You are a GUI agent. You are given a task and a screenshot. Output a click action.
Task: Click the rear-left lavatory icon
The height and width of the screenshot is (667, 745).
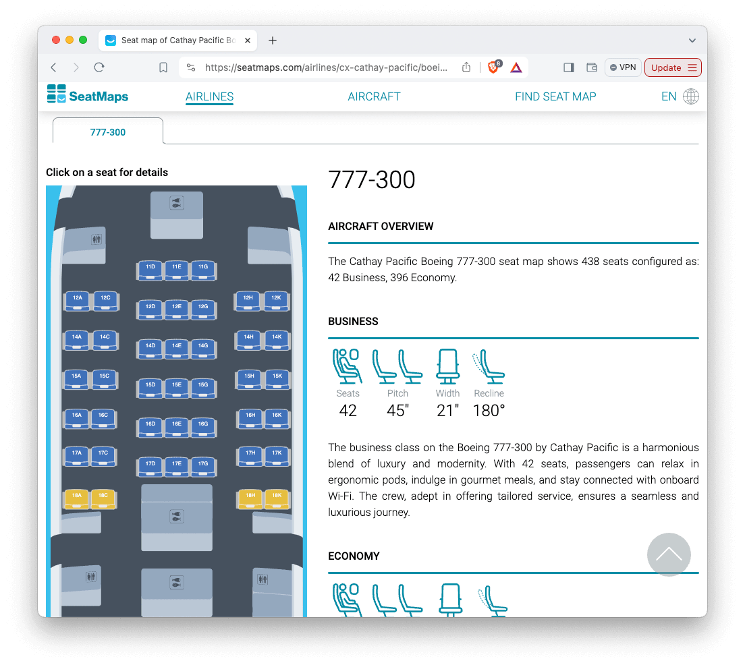pyautogui.click(x=90, y=577)
